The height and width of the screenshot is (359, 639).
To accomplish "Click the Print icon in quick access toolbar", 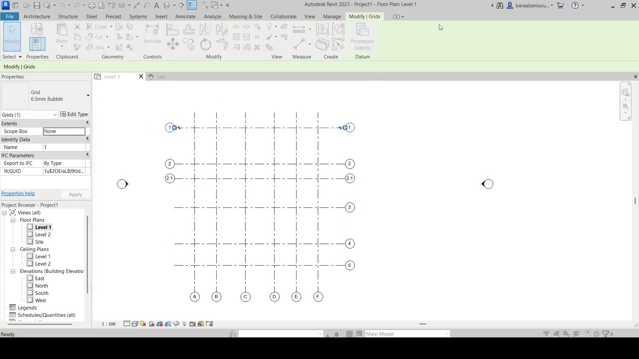I will [x=92, y=5].
